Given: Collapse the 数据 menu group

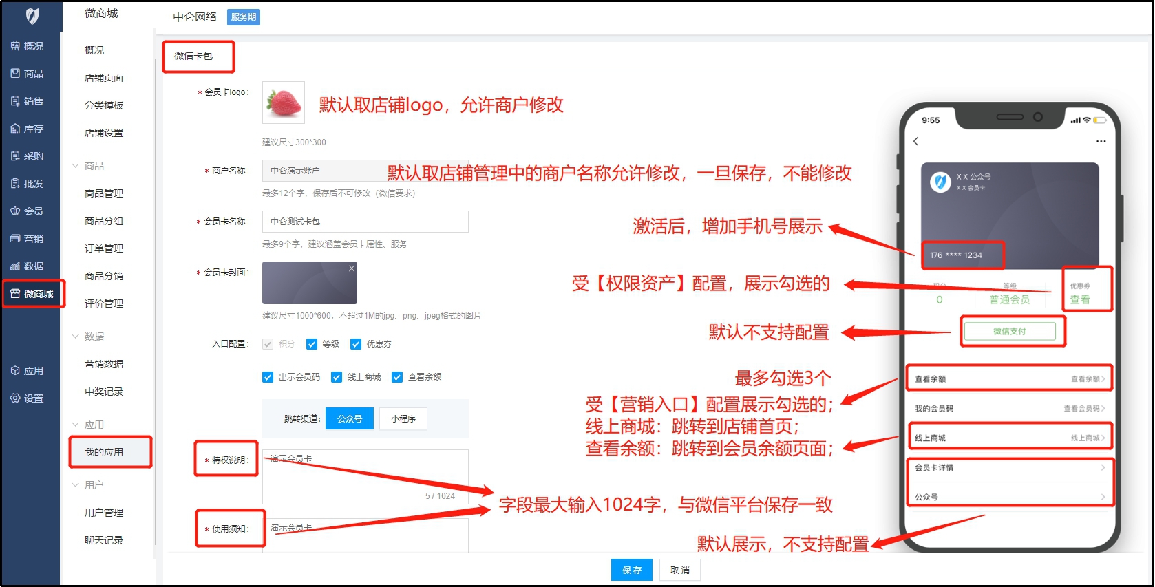Looking at the screenshot, I should pyautogui.click(x=76, y=337).
